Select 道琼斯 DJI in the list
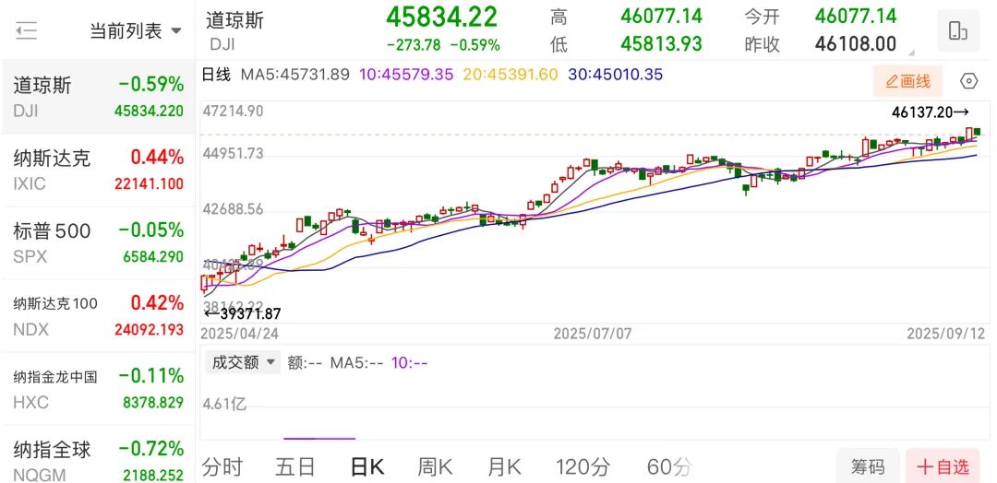The image size is (997, 483). pos(98,97)
